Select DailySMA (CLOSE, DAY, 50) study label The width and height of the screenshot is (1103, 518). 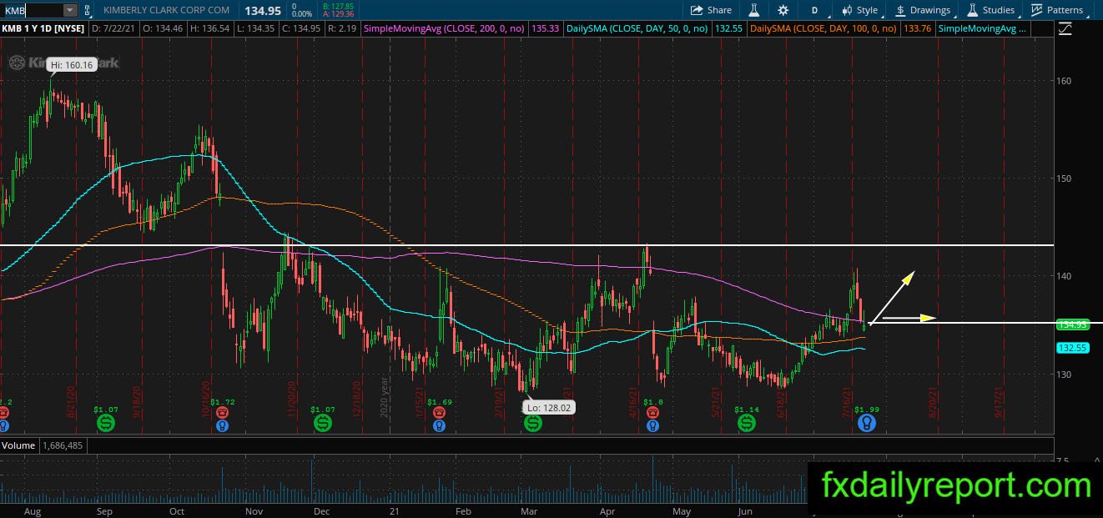637,28
